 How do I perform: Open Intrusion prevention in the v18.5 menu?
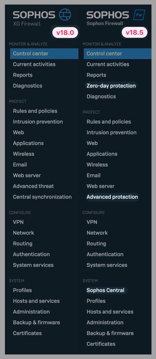(x=111, y=132)
